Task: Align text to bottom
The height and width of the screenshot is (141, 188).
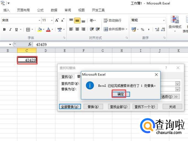Action: [83, 21]
